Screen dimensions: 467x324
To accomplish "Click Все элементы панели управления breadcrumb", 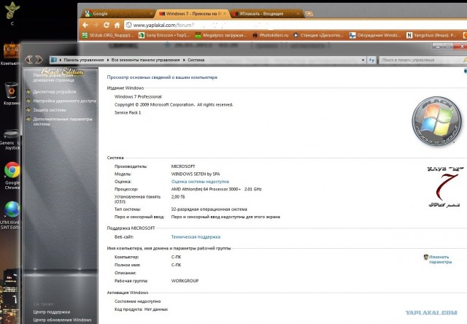I will (x=145, y=60).
